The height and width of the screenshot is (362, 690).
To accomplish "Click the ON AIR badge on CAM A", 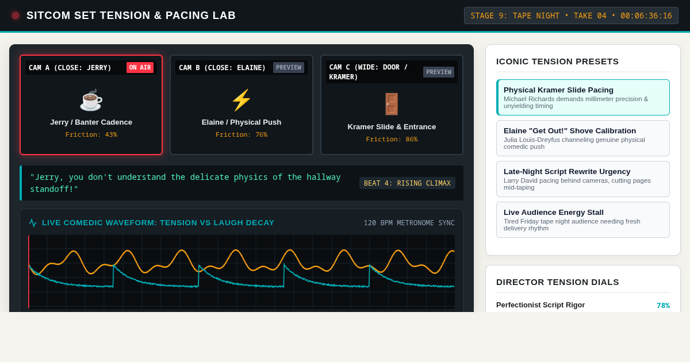I will coord(140,68).
